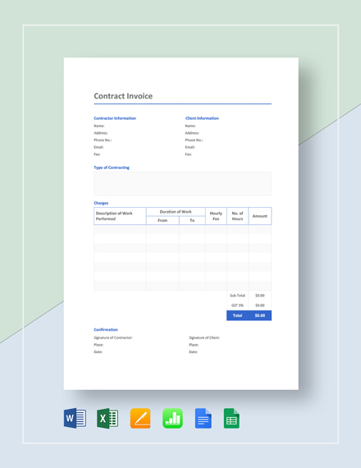Click the Contract Invoice title
361x468 pixels.
tap(123, 96)
